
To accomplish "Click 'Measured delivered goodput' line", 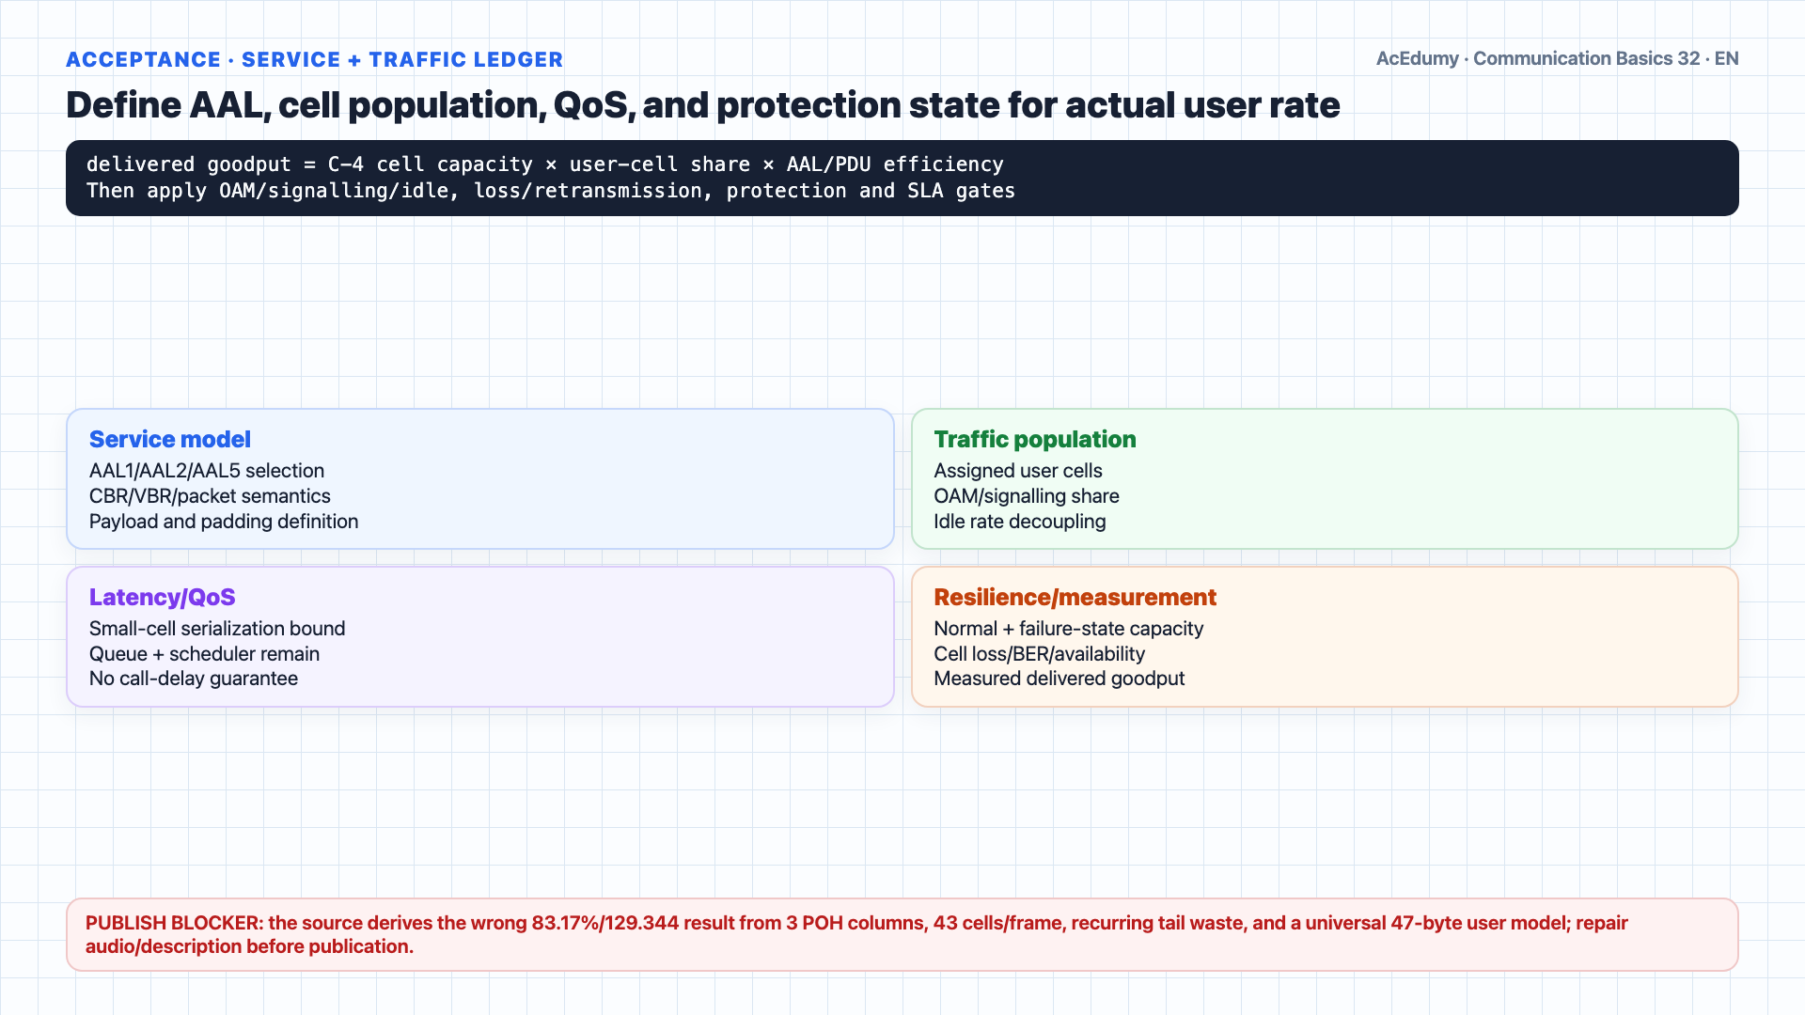I will click(1059, 678).
